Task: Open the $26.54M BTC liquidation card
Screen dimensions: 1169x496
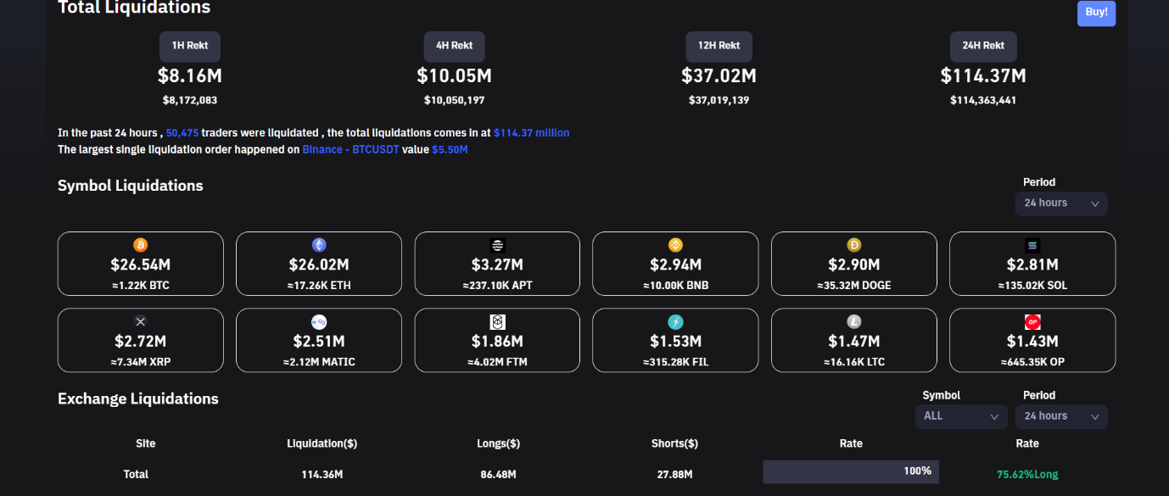Action: click(x=141, y=264)
